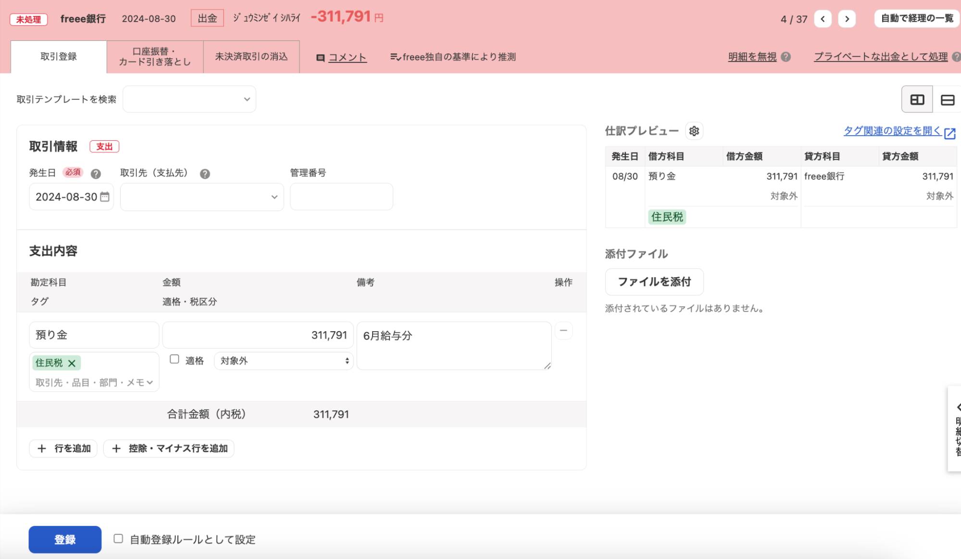Image resolution: width=961 pixels, height=559 pixels.
Task: Switch to split two-column layout icon
Action: (917, 99)
